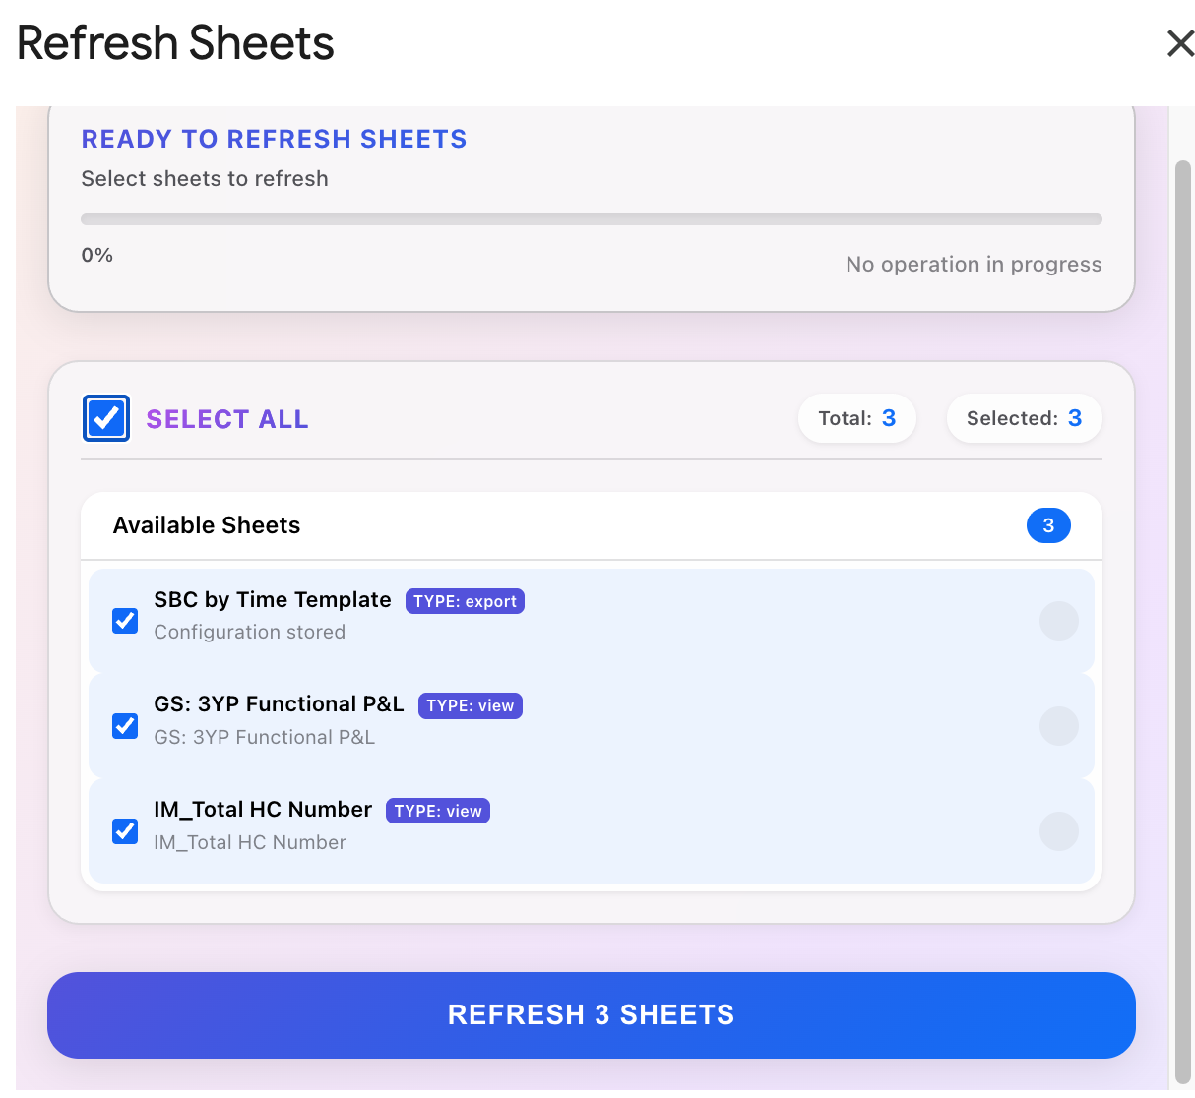The height and width of the screenshot is (1098, 1195).
Task: Select the SBC by Time Template row title
Action: pos(273,600)
